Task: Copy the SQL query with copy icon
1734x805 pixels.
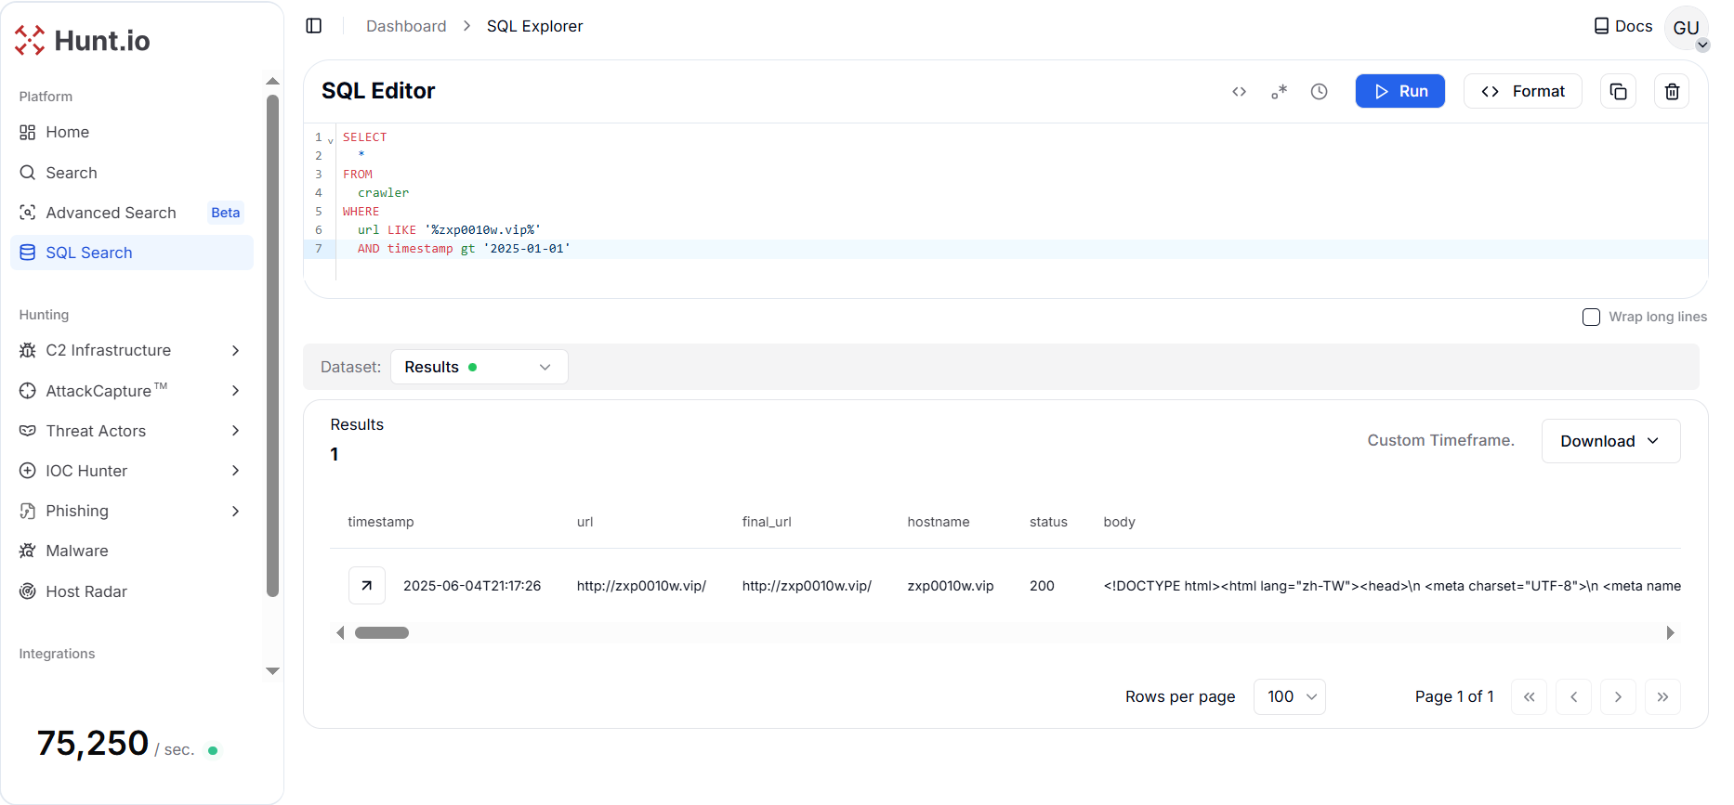Action: coord(1618,91)
